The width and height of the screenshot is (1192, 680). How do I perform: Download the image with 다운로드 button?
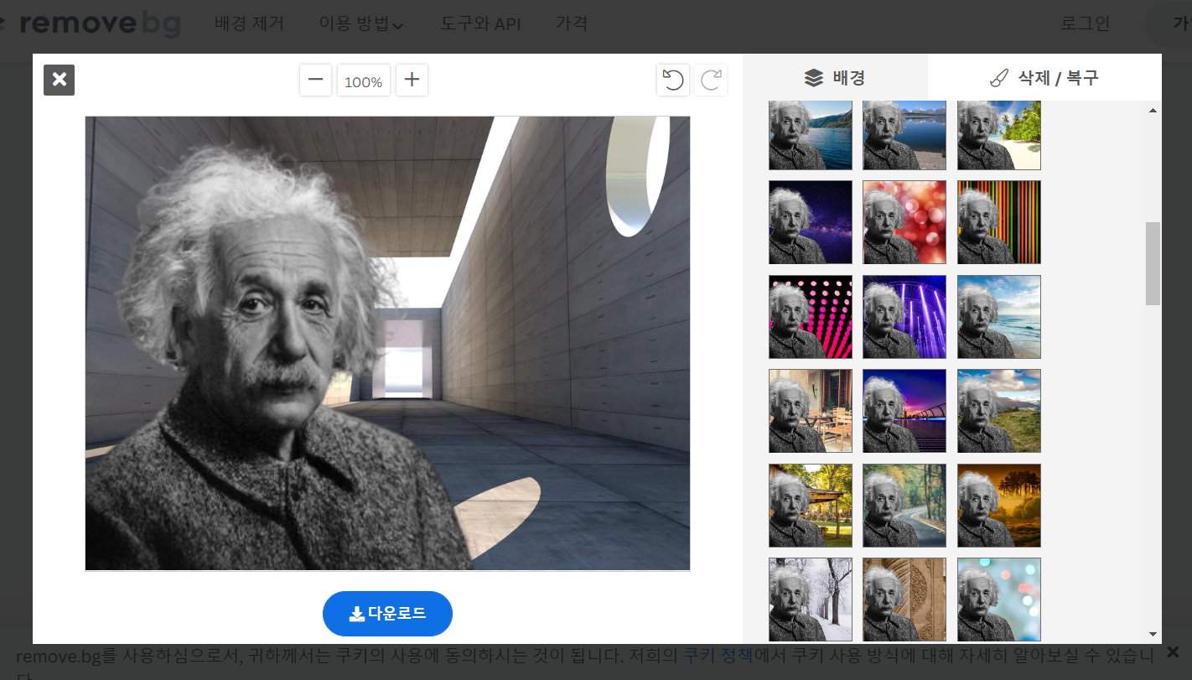387,614
